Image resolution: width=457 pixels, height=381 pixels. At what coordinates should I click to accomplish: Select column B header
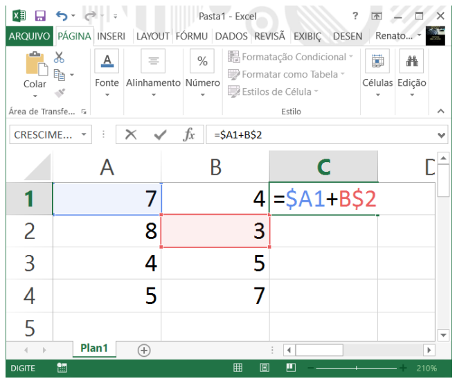click(215, 167)
